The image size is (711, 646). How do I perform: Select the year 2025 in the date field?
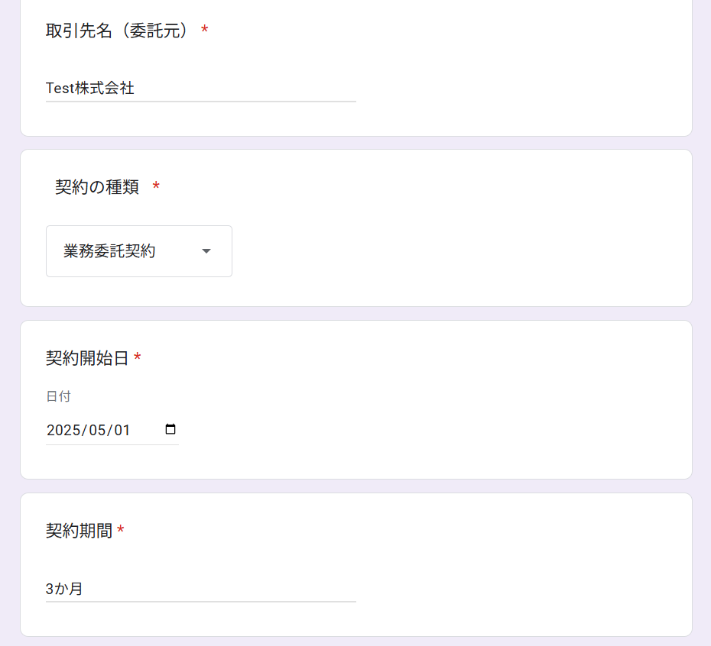tap(64, 430)
